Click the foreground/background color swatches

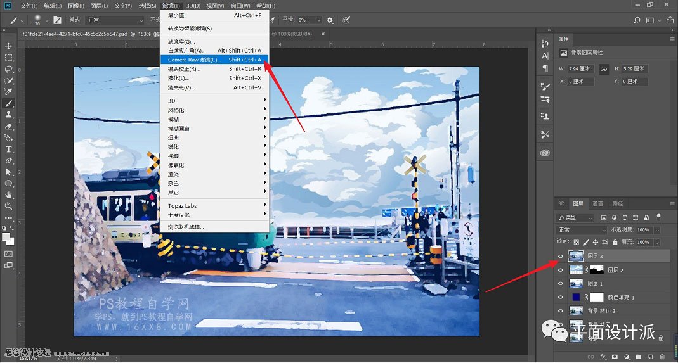pyautogui.click(x=8, y=239)
